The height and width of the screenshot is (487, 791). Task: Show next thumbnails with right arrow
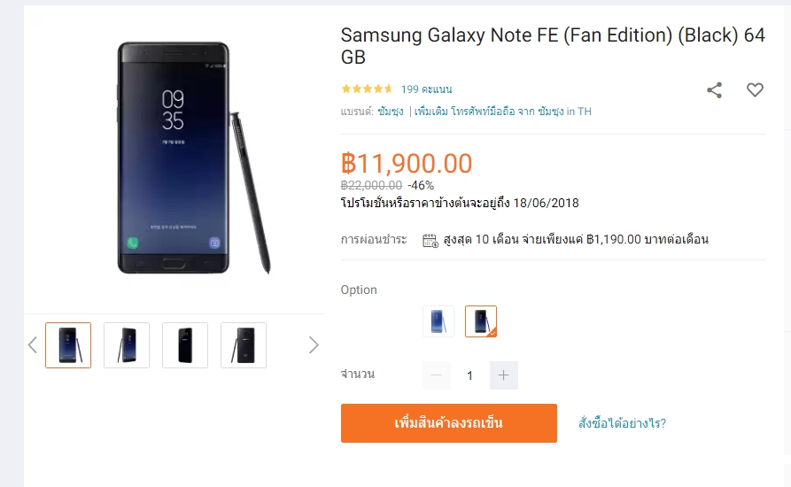314,345
